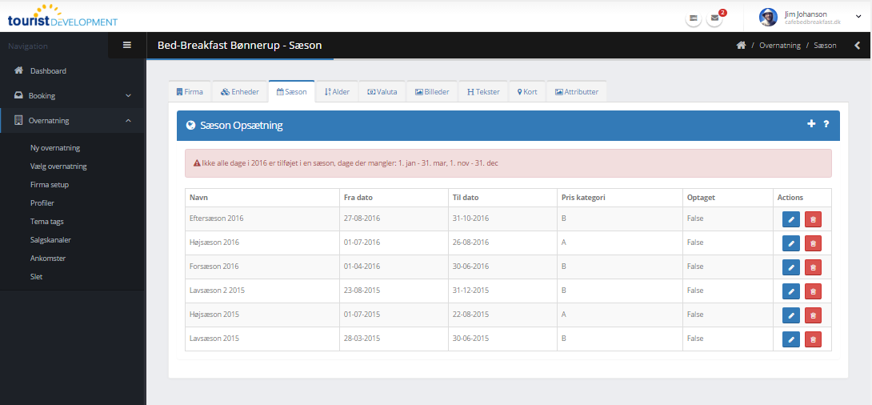Open Salgskanaler from the sidebar
Viewport: 872px width, 405px height.
51,239
